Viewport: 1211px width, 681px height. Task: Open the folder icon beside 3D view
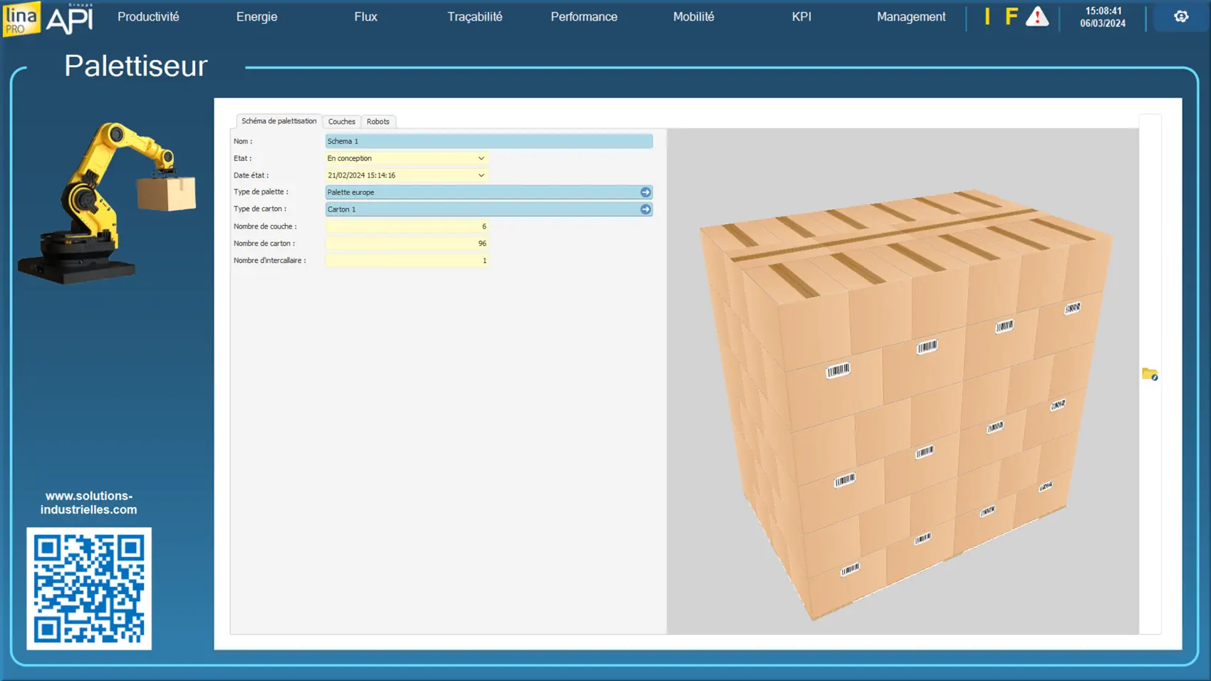coord(1149,374)
